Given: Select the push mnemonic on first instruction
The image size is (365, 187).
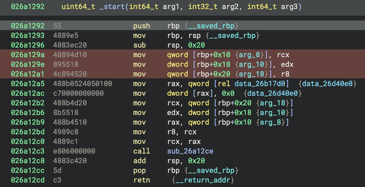Looking at the screenshot, I should click(141, 26).
